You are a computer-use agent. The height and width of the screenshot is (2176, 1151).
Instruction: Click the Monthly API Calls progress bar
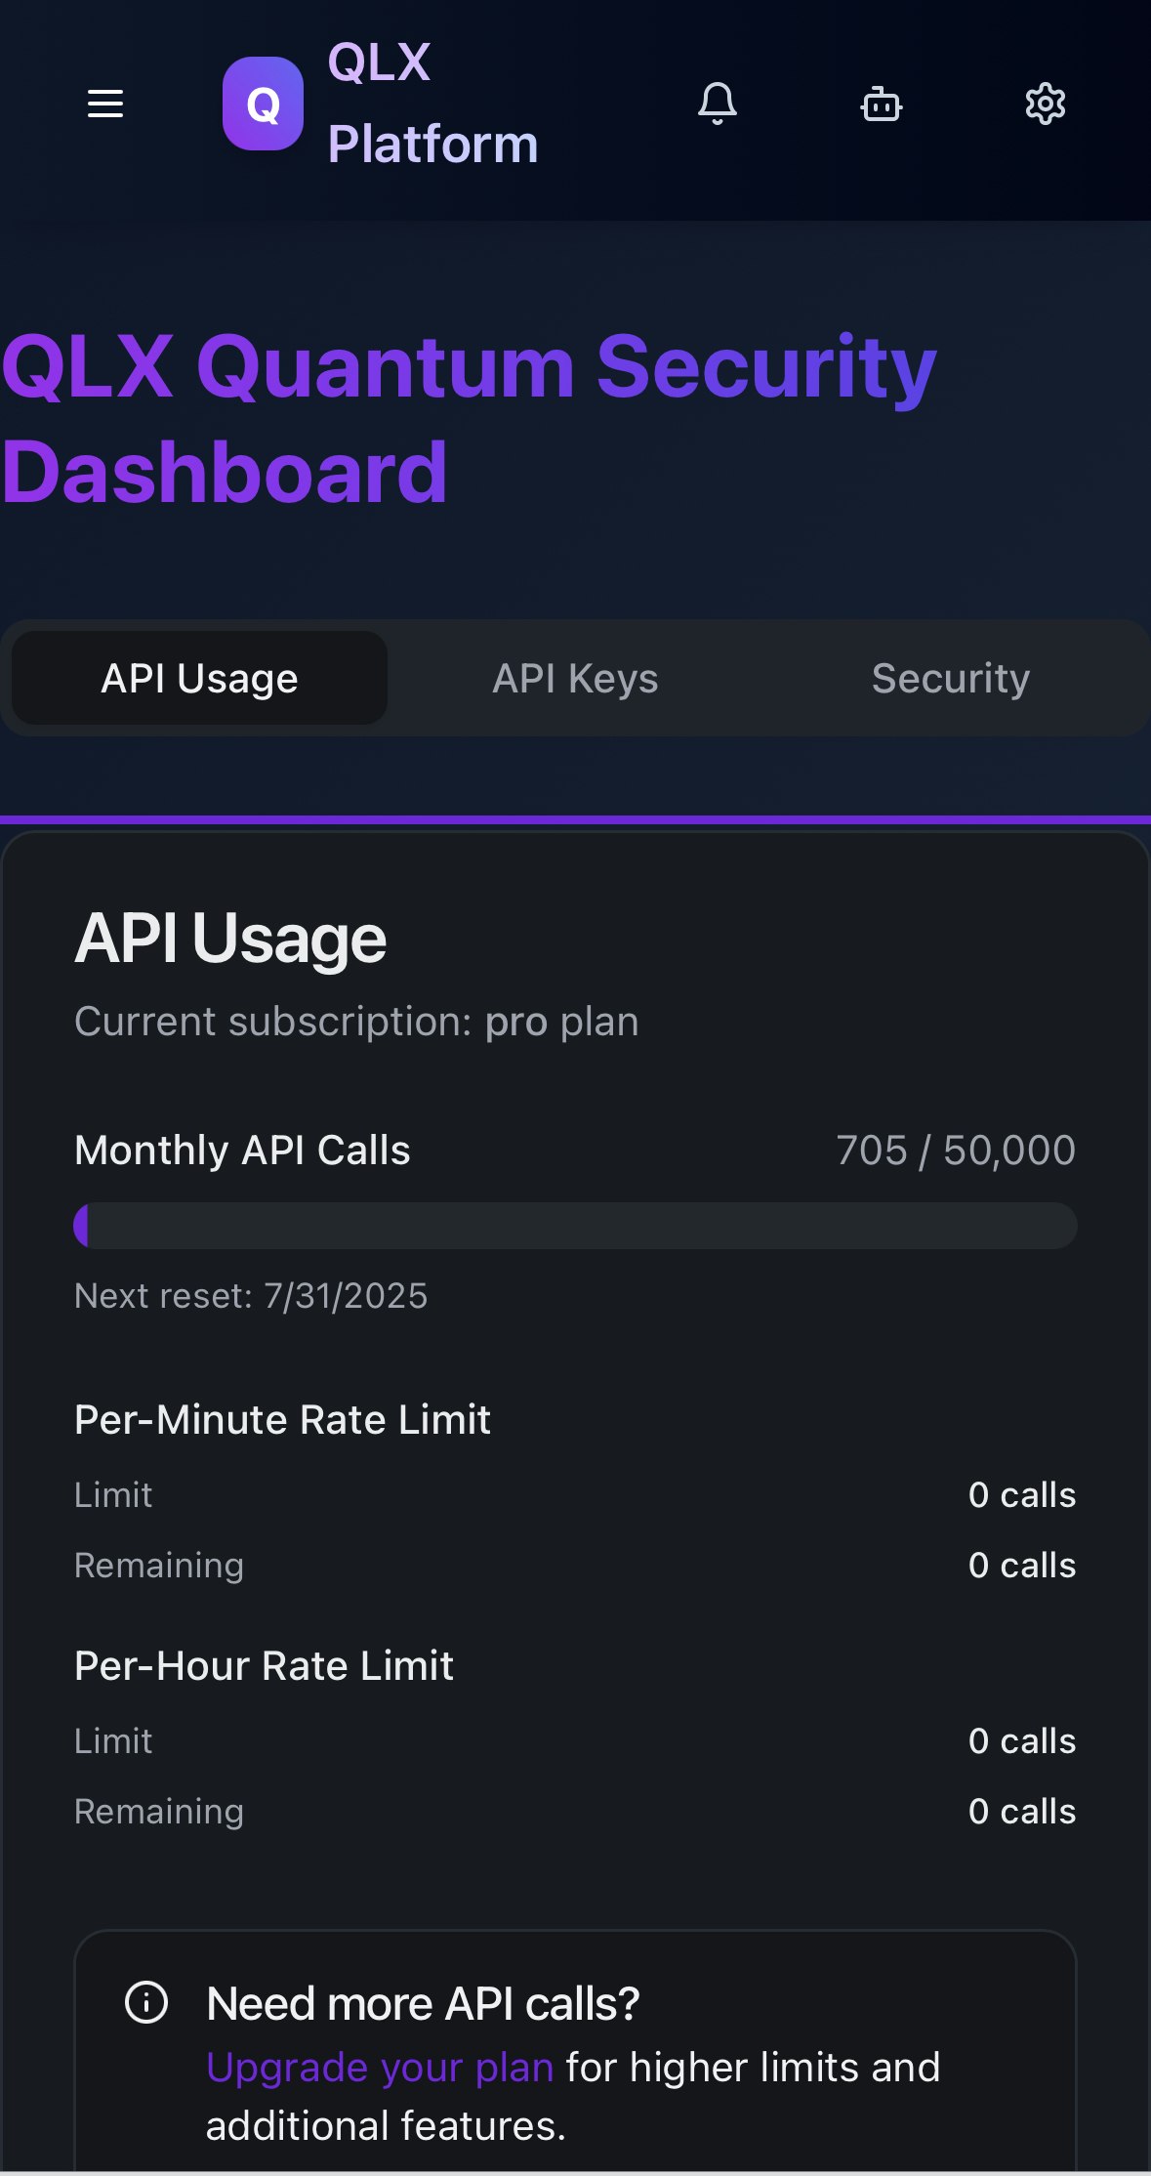(576, 1226)
